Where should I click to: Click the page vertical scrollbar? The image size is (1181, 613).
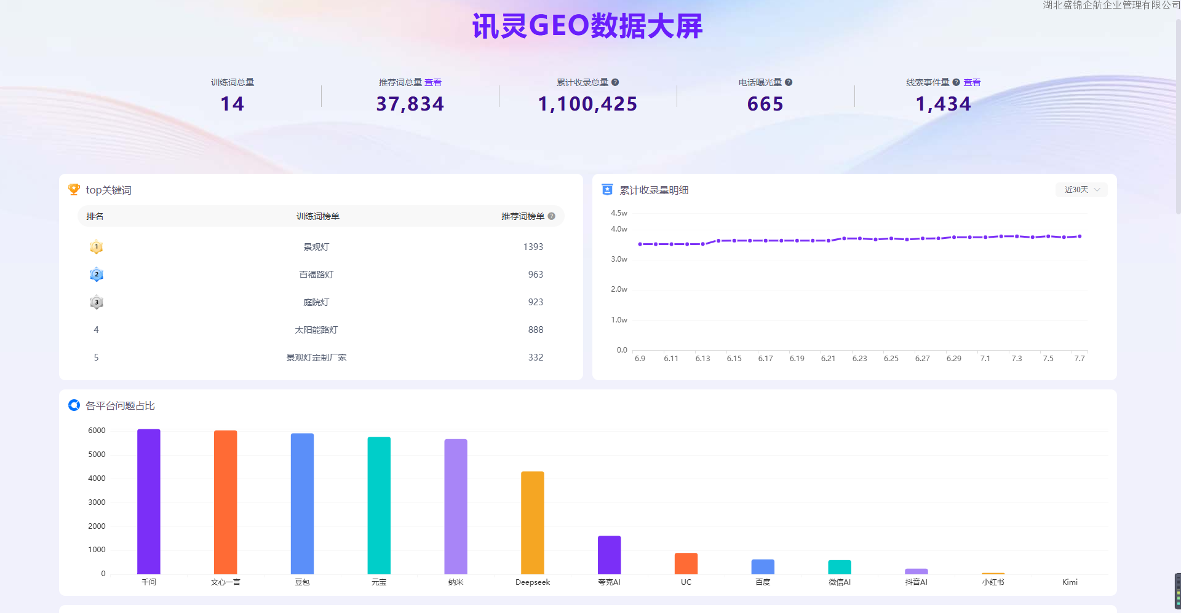[x=1177, y=117]
